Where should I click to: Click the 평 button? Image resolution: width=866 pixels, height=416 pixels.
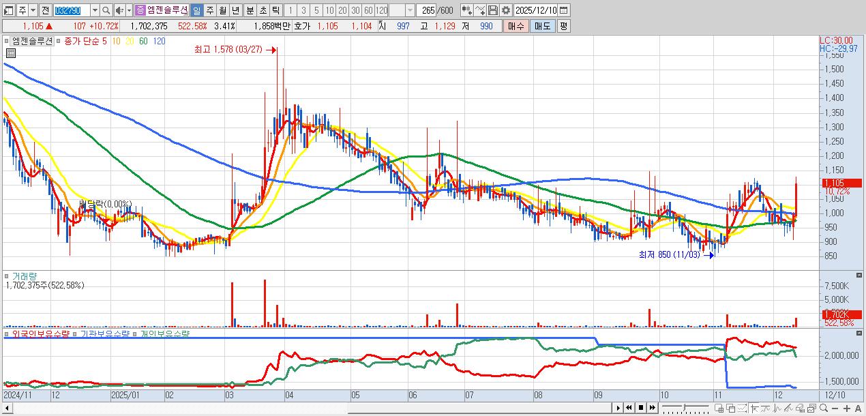pos(563,26)
